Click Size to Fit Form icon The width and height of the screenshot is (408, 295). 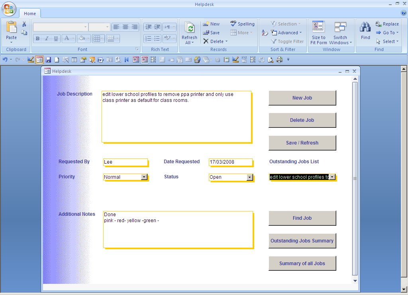coord(318,27)
